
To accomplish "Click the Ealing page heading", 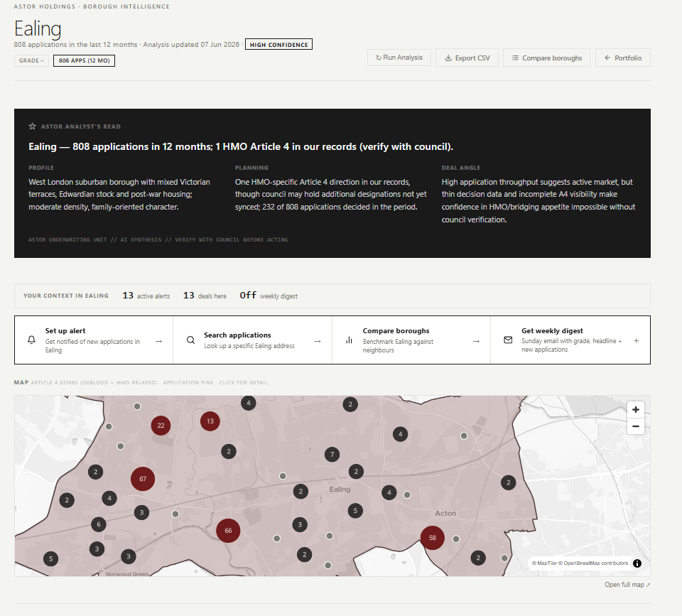I will click(38, 28).
